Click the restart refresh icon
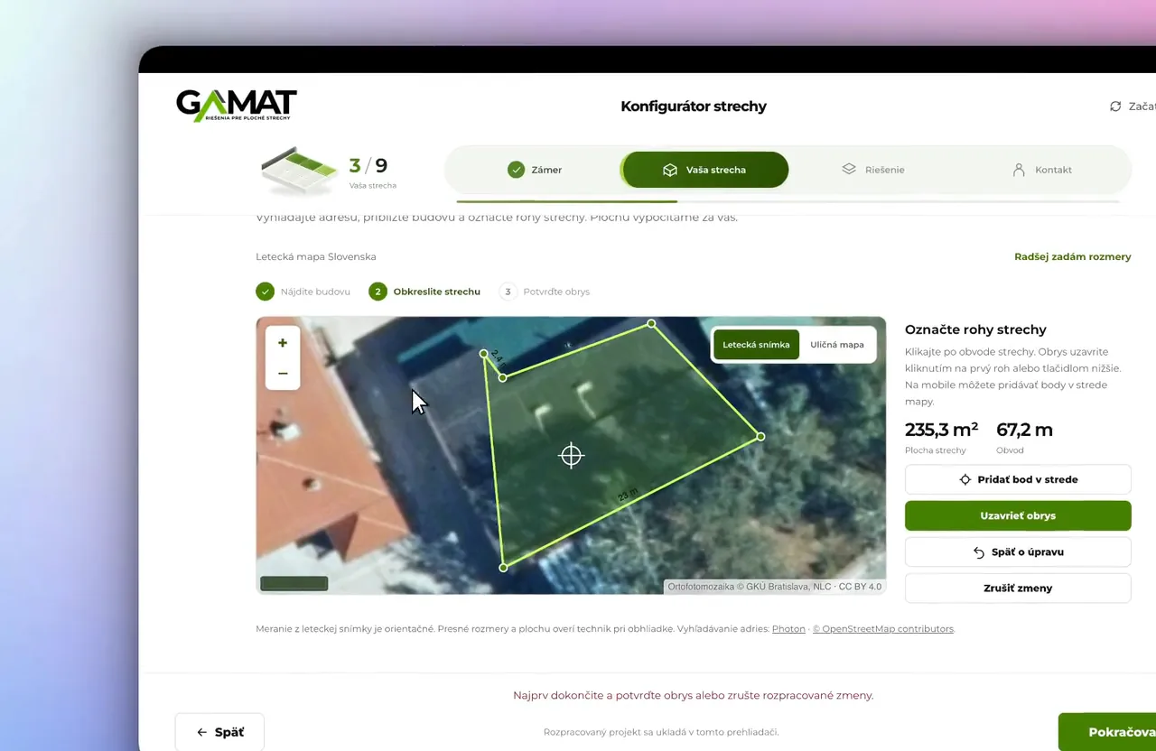The width and height of the screenshot is (1156, 751). pyautogui.click(x=1115, y=107)
